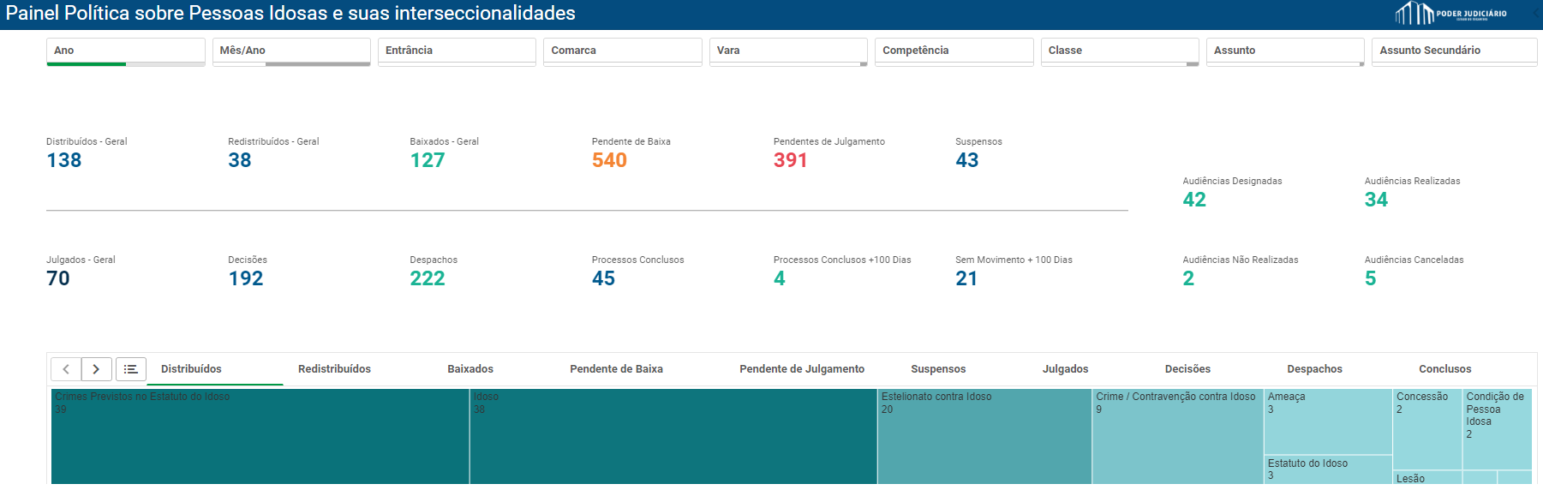The height and width of the screenshot is (496, 1543).
Task: Open the Assunto Secundário filter
Action: (x=1454, y=51)
